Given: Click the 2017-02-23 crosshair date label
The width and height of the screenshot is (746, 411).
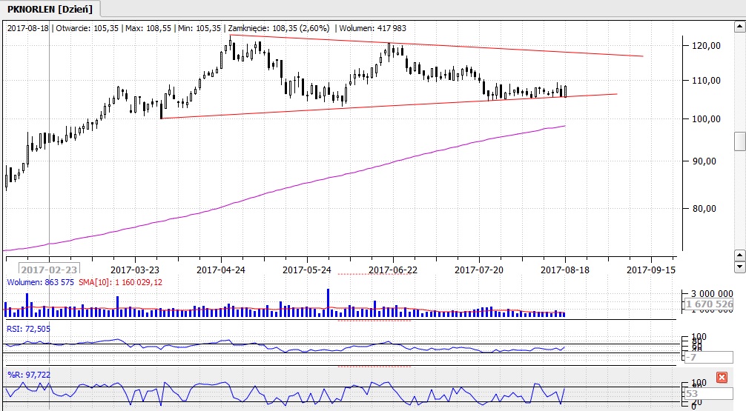Looking at the screenshot, I should pos(49,270).
